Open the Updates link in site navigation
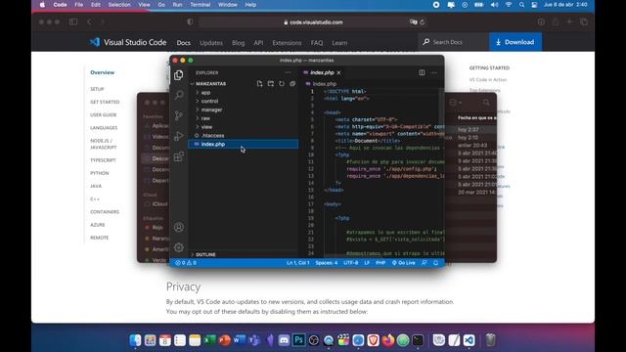The width and height of the screenshot is (626, 352). 211,43
